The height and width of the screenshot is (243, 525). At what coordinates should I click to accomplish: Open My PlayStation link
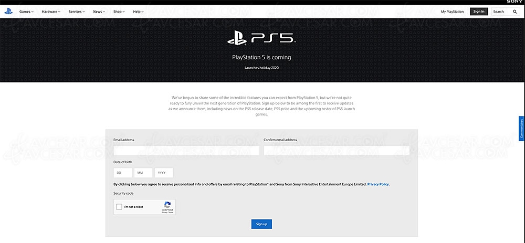[452, 12]
